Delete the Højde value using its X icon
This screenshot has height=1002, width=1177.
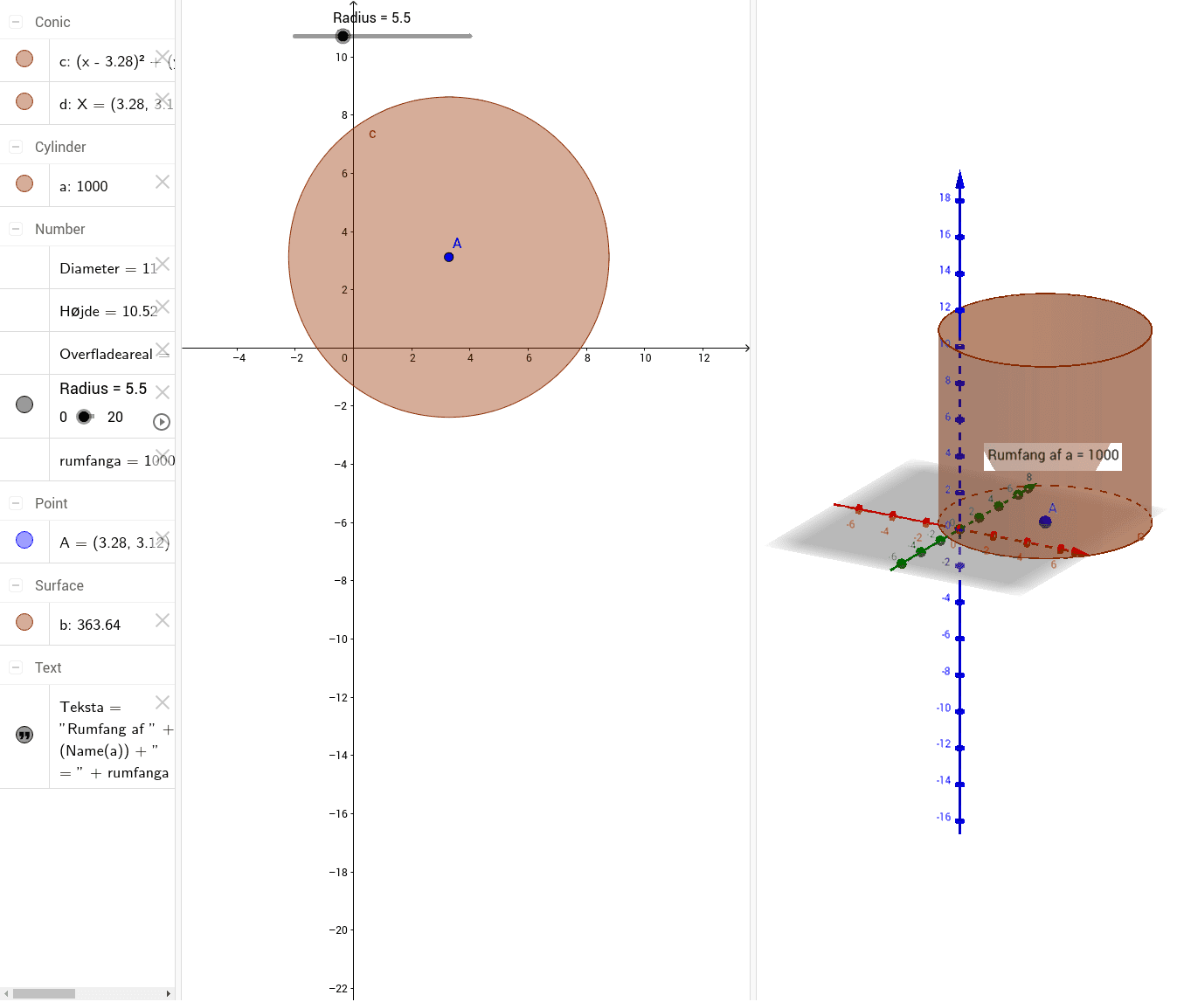[x=162, y=307]
